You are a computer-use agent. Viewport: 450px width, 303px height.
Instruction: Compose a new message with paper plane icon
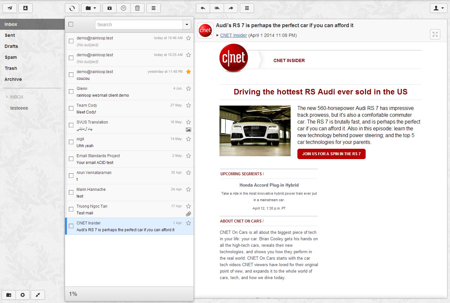[10, 8]
